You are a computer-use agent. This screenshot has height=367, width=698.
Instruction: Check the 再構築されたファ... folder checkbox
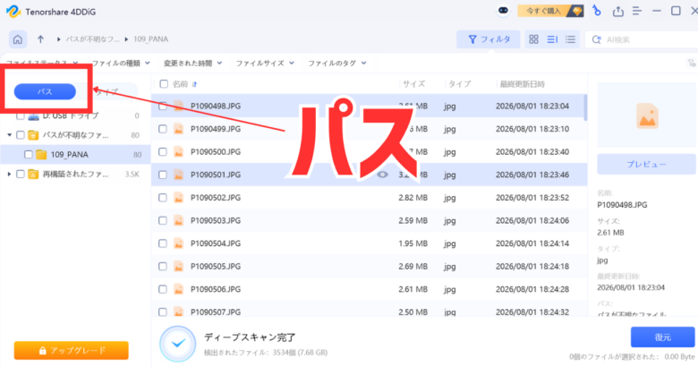coord(21,175)
